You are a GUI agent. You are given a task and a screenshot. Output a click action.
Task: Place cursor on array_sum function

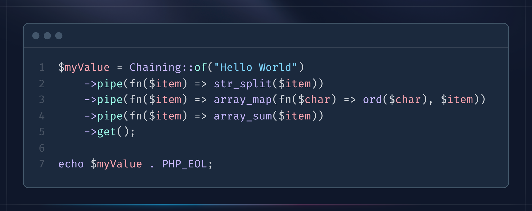tap(243, 116)
